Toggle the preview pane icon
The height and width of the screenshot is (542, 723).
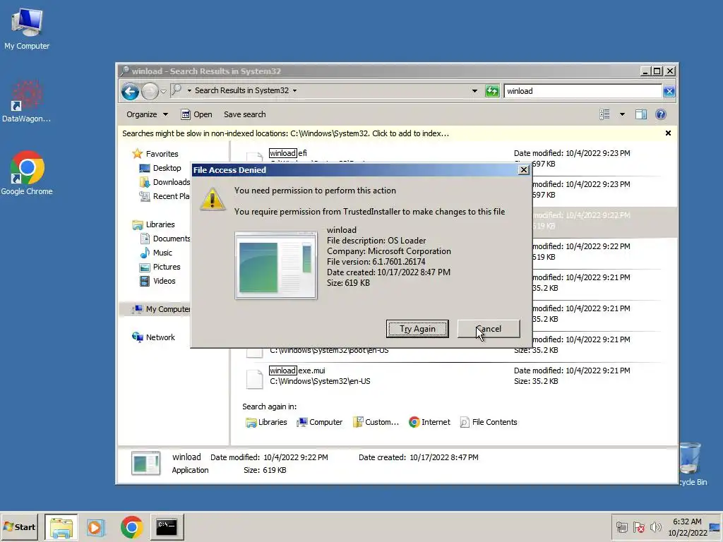pyautogui.click(x=641, y=114)
